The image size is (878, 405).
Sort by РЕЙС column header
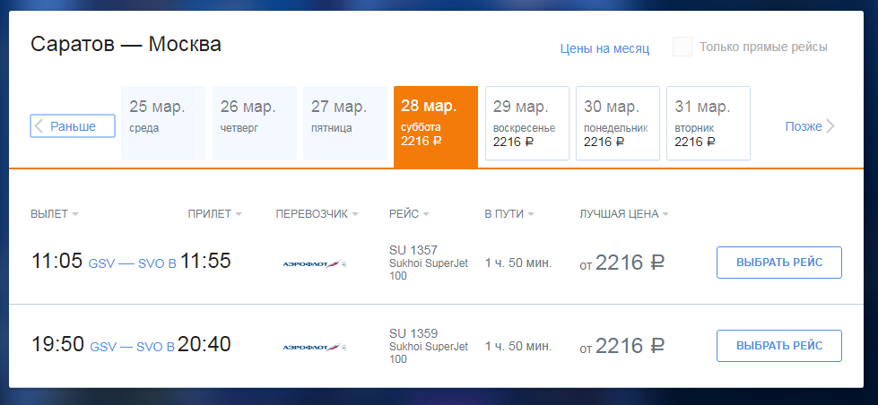click(x=409, y=214)
